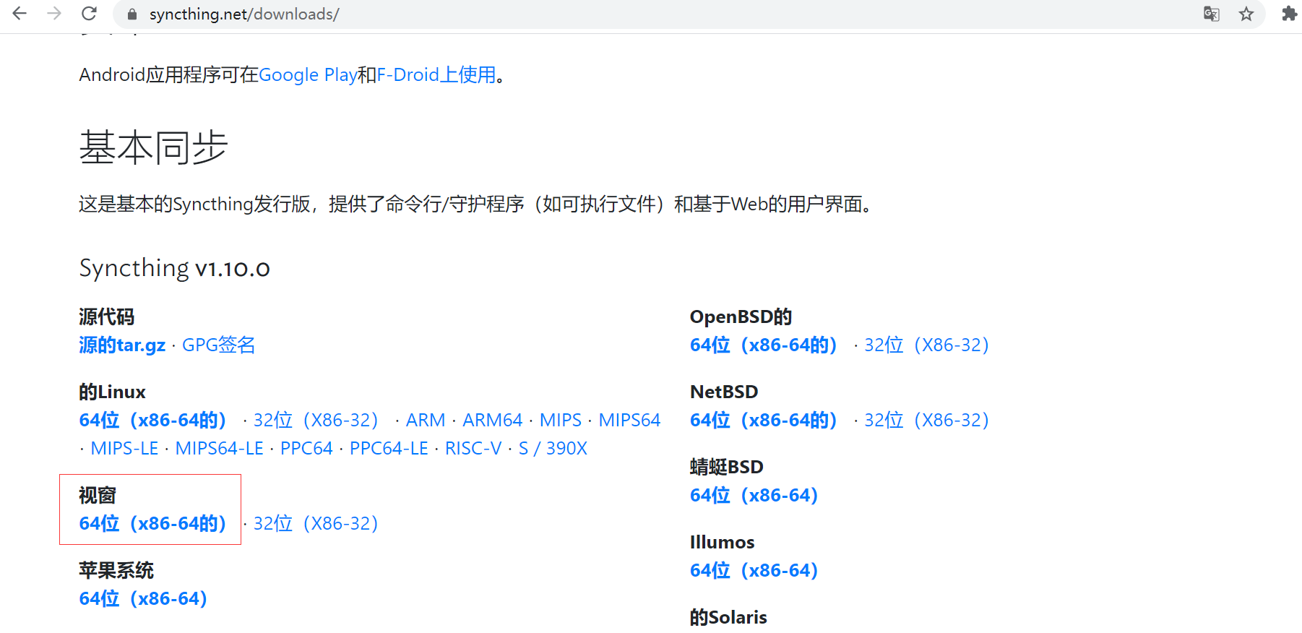Screen dimensions: 1302x633
Task: Download the Linux RISC-V build
Action: tap(473, 448)
